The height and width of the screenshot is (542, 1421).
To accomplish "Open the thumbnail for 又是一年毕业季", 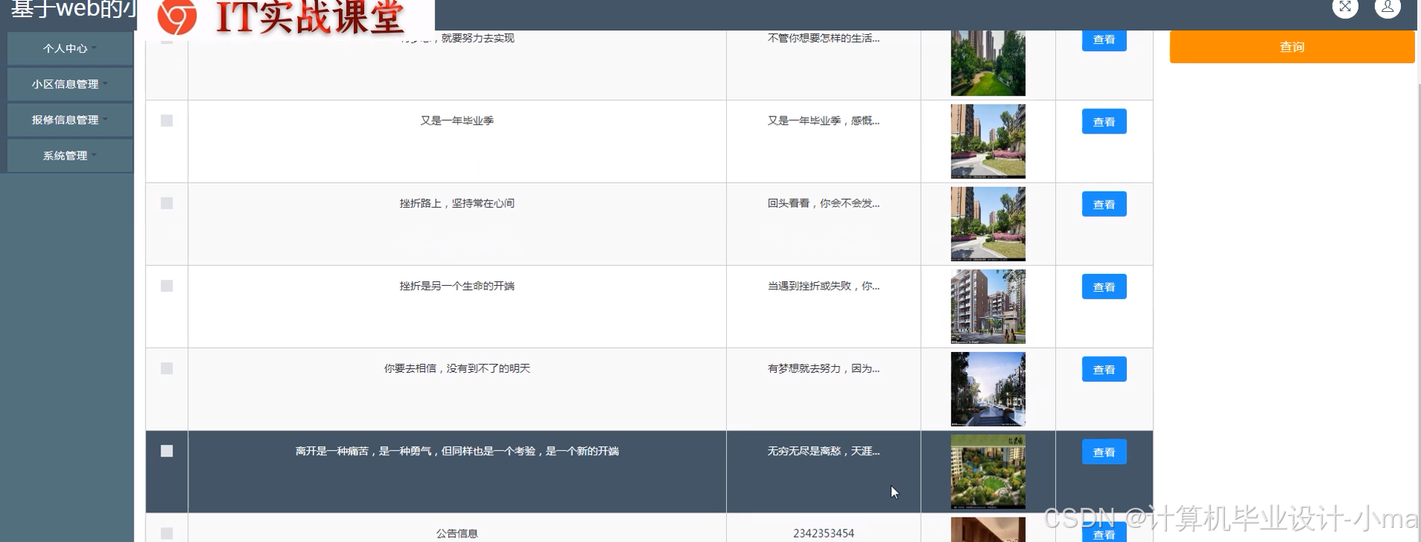I will click(x=988, y=141).
